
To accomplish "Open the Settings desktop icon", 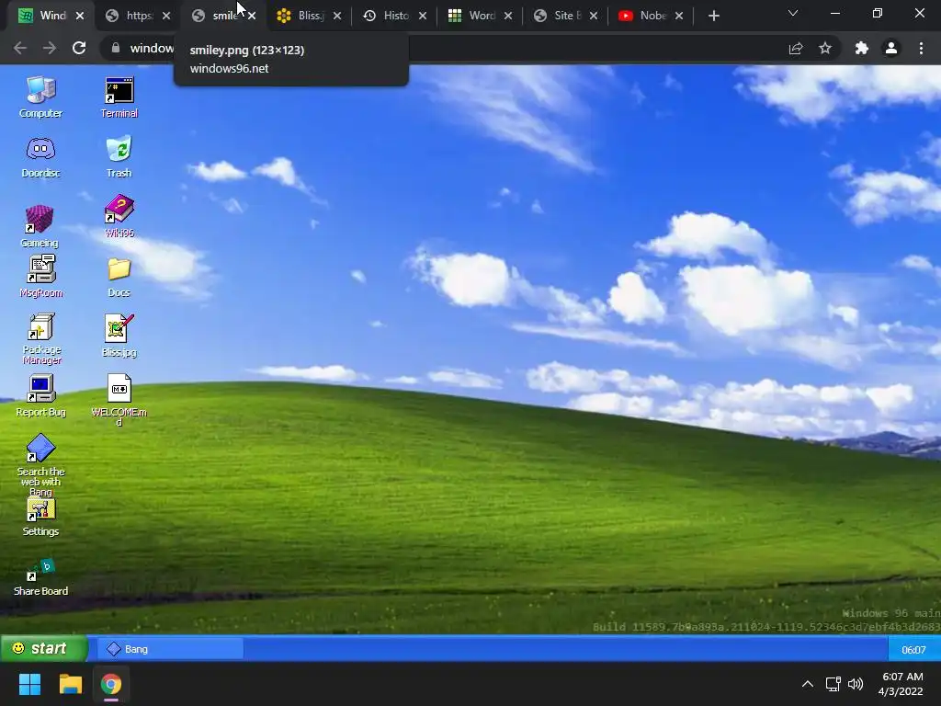I will (40, 518).
